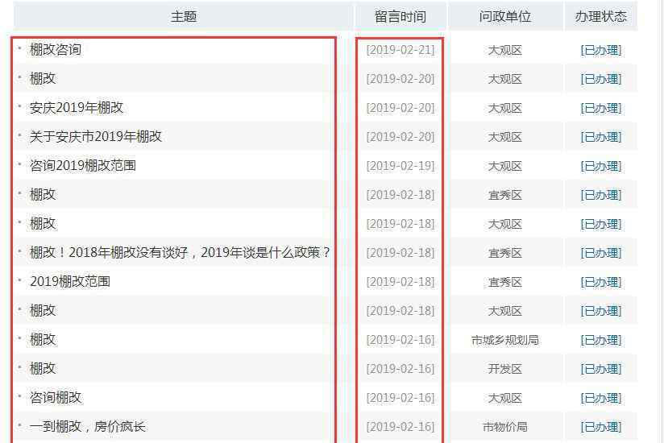Click 已办理 status for 安庆2019年棚改
The width and height of the screenshot is (664, 443).
click(601, 108)
